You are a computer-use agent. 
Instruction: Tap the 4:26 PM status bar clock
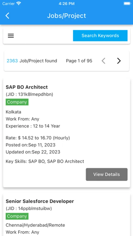[x=67, y=4]
